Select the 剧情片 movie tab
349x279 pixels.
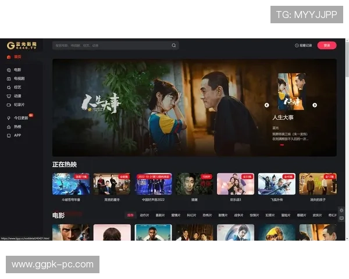[x=223, y=215]
